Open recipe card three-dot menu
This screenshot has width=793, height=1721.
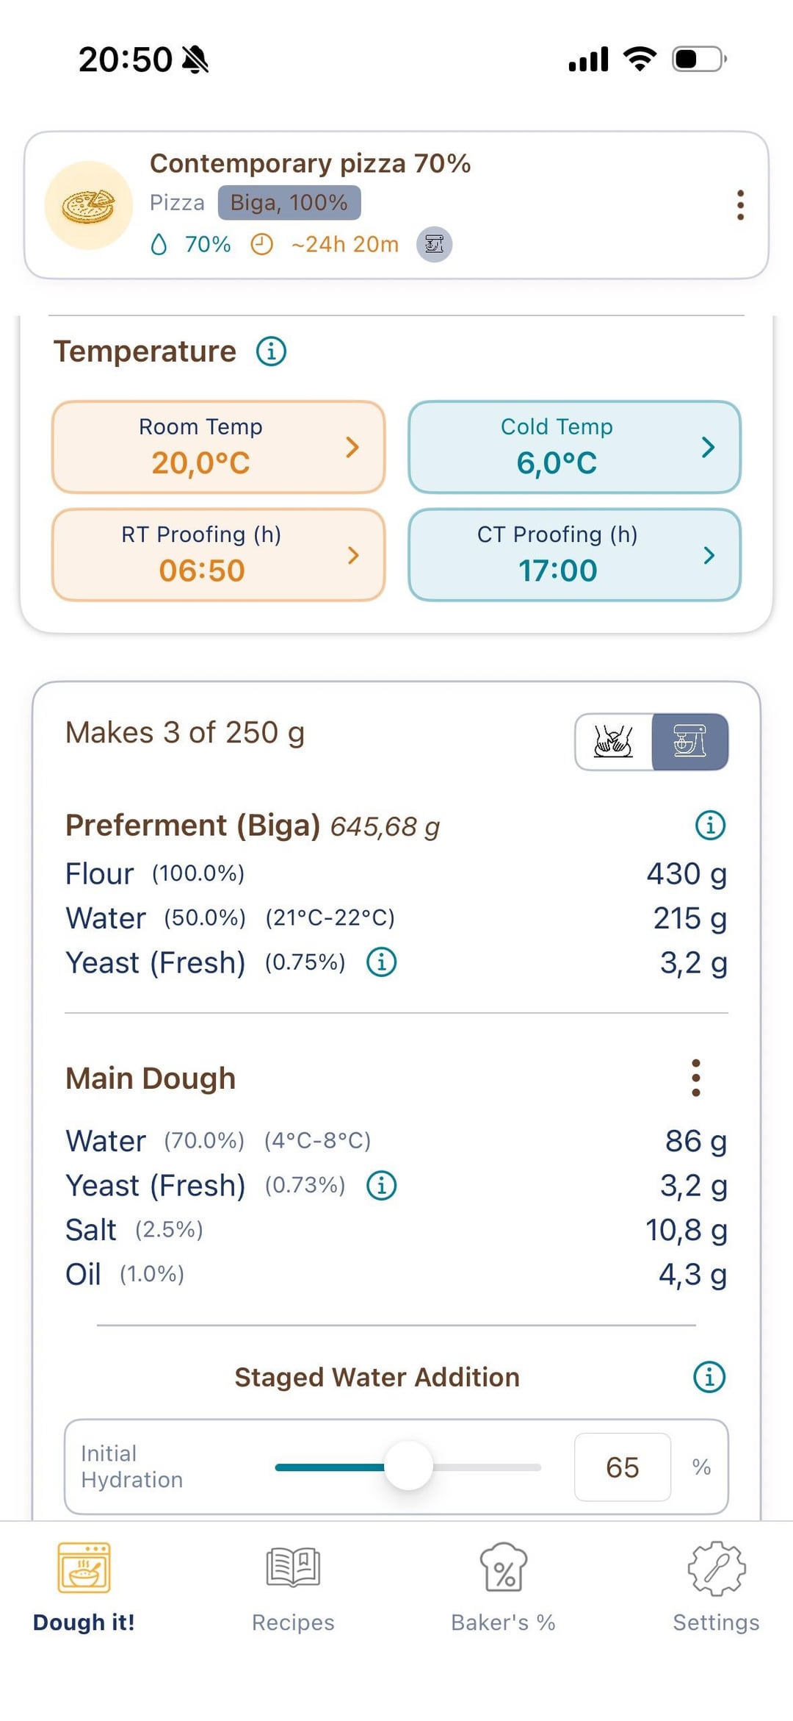740,205
